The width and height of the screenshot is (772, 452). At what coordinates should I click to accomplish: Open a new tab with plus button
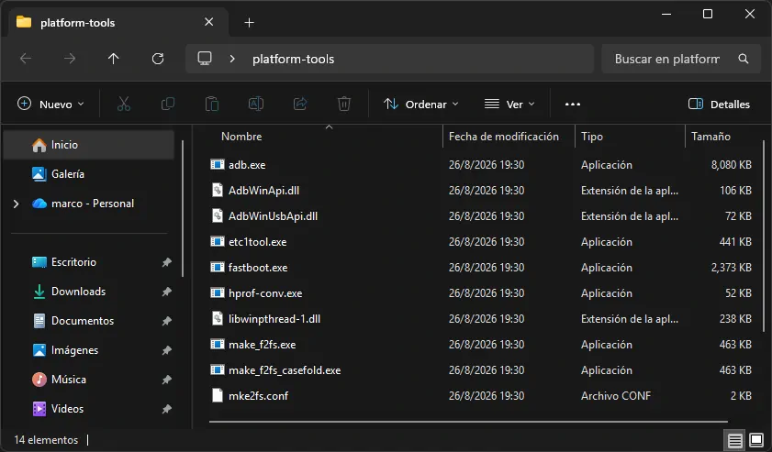(x=249, y=23)
